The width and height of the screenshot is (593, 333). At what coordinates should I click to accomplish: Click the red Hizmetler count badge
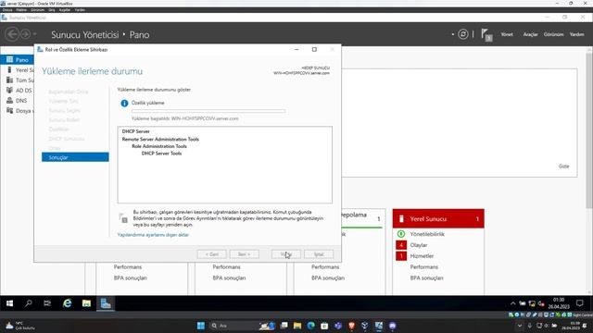[401, 256]
